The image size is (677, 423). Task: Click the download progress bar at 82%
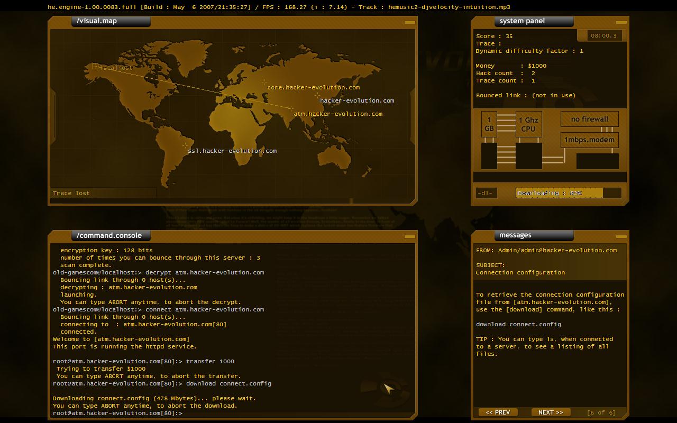tap(569, 193)
